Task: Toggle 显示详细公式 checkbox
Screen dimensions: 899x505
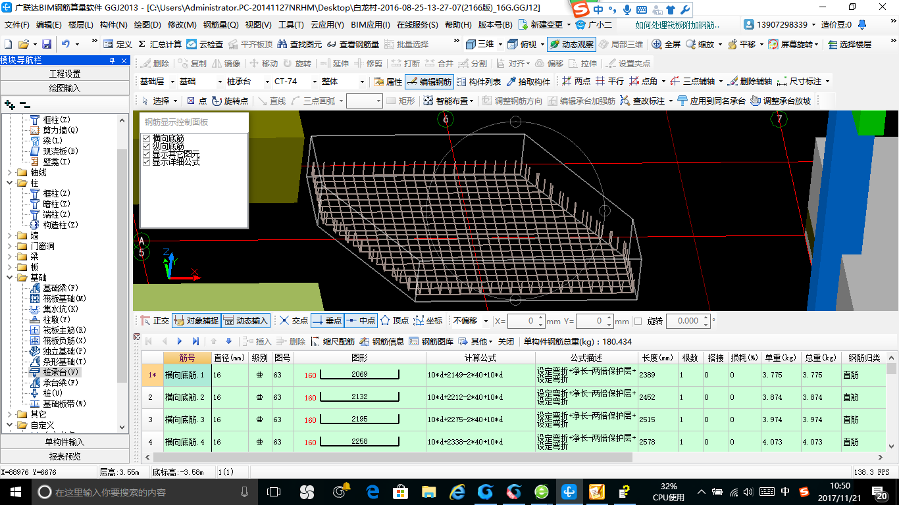Action: pos(146,162)
